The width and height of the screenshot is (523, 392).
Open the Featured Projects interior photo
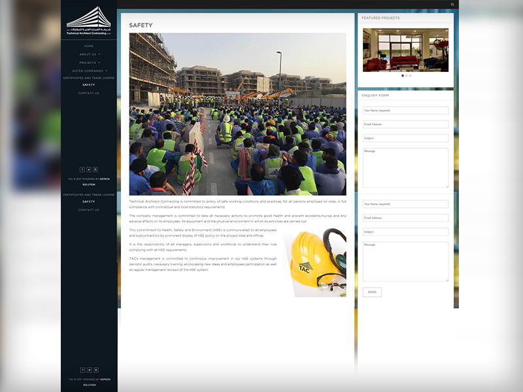(405, 50)
